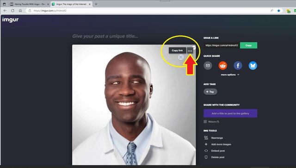Close the Imgur magic of the Internet tab
Image resolution: width=296 pixels, height=168 pixels.
pos(90,4)
